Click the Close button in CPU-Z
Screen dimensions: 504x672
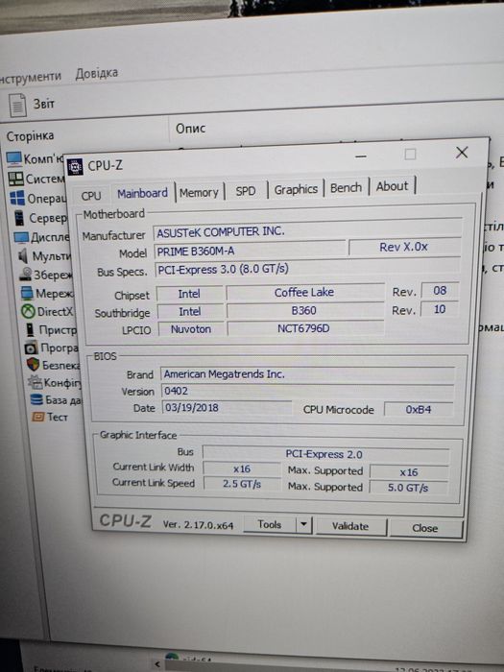pos(425,528)
